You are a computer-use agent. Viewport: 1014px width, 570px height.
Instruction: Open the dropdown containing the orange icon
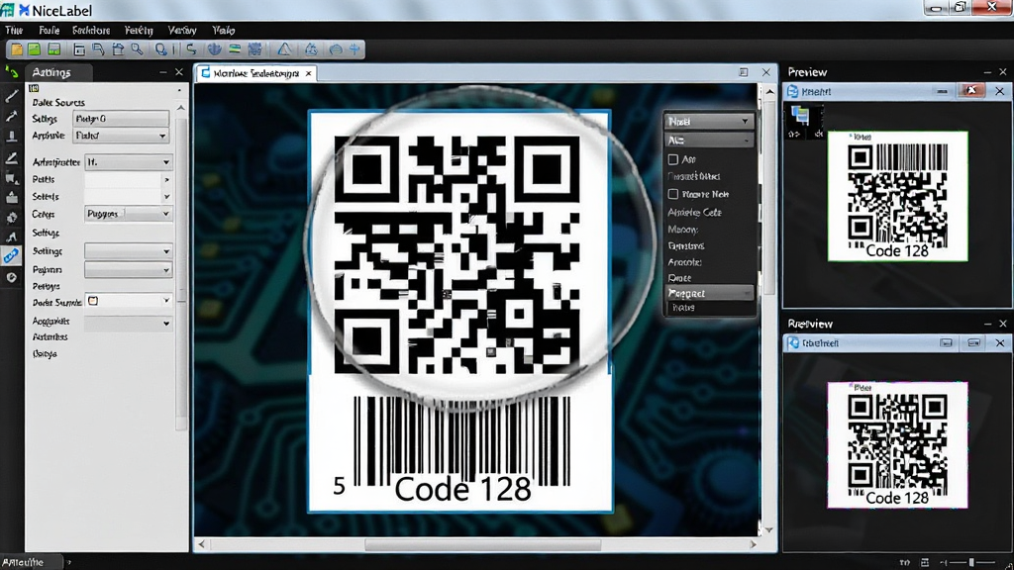pos(128,301)
